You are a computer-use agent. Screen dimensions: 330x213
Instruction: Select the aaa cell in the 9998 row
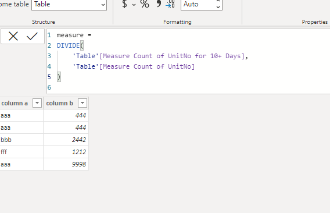[x=21, y=164]
